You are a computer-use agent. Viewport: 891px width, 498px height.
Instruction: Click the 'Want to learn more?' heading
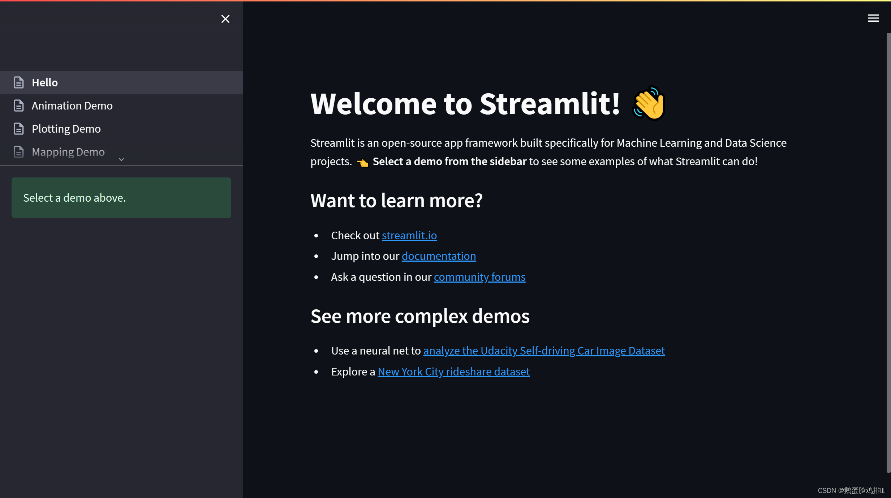pos(396,200)
